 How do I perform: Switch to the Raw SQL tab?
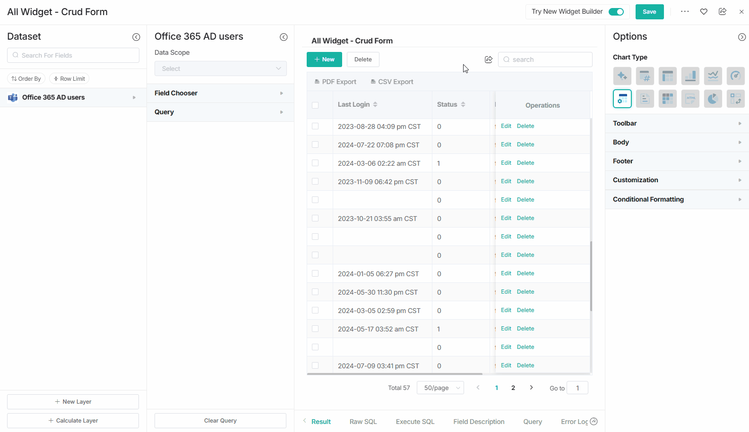pyautogui.click(x=363, y=422)
